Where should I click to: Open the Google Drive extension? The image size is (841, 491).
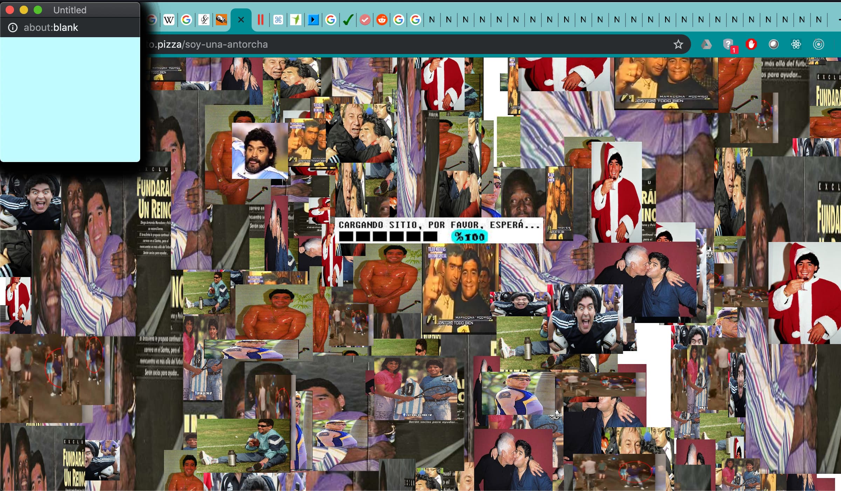(706, 45)
